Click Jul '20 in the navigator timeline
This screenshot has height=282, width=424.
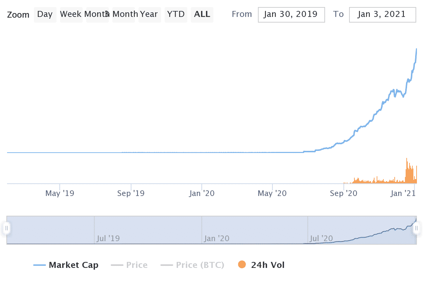321,239
